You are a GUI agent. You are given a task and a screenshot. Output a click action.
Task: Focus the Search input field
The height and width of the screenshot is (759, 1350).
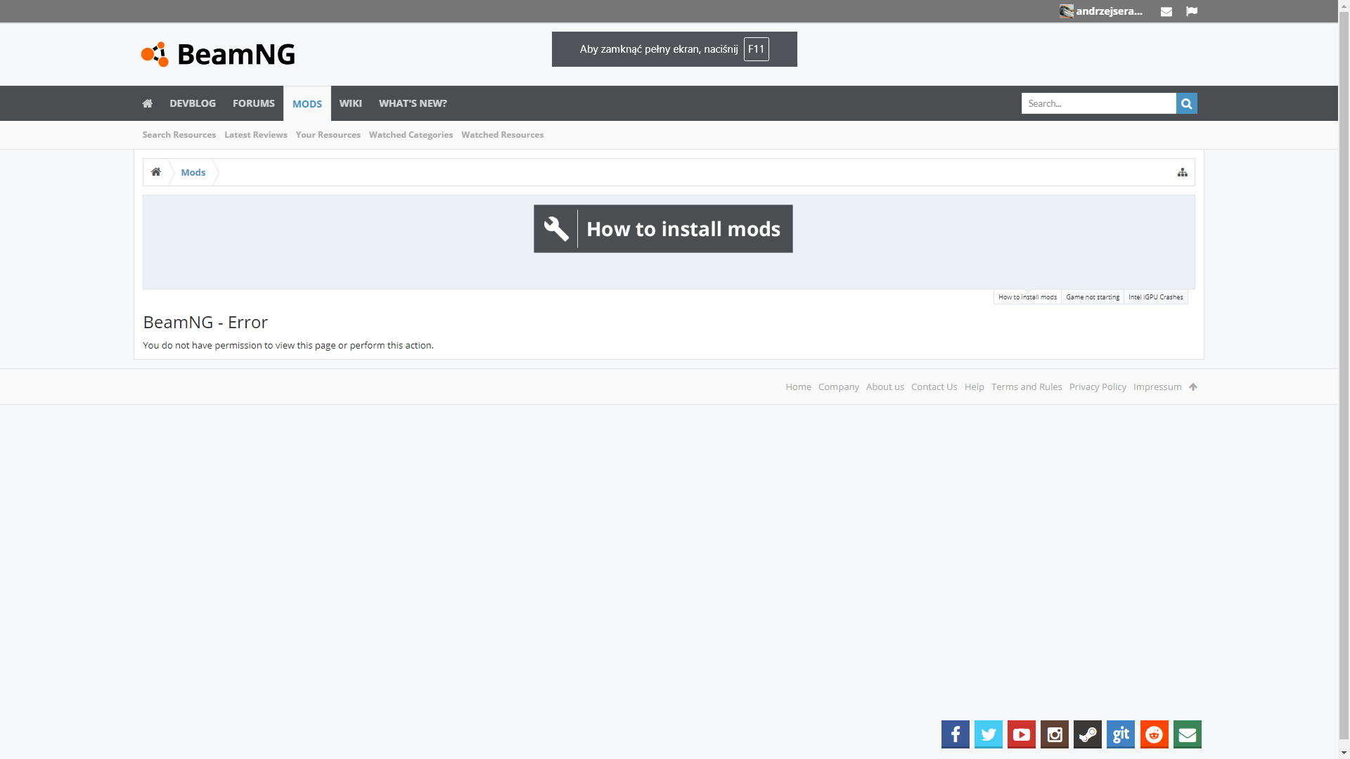pyautogui.click(x=1098, y=103)
